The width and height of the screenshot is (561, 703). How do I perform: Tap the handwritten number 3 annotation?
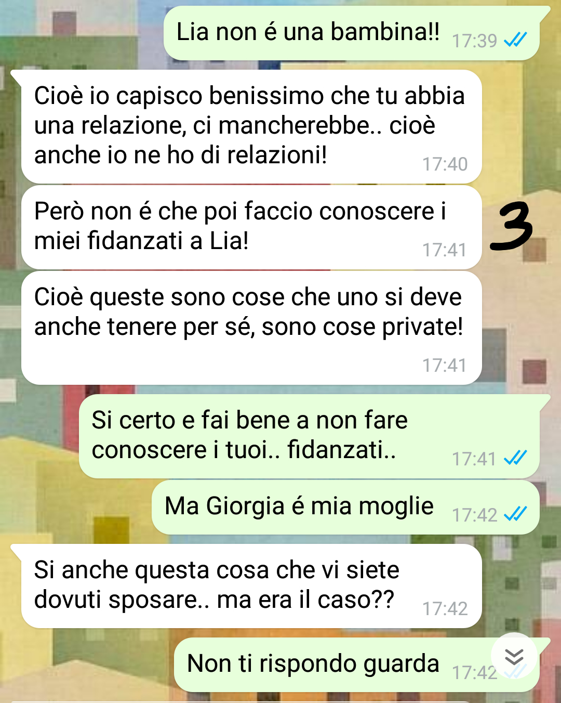tap(511, 226)
